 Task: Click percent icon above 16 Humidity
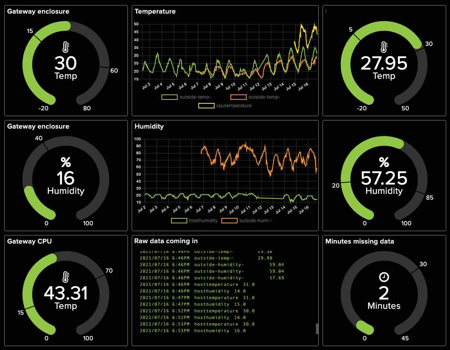[66, 162]
